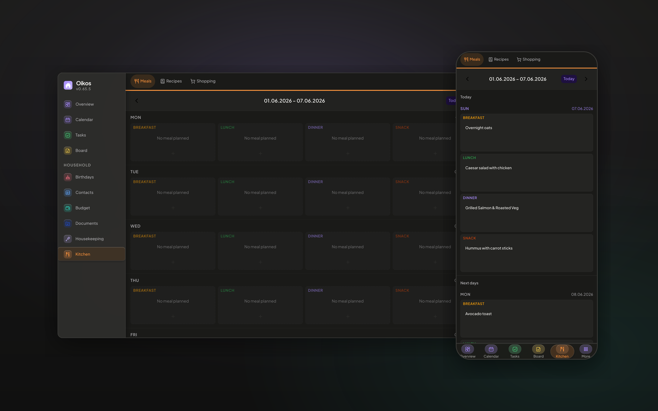The width and height of the screenshot is (658, 411).
Task: Go to next week in the mobile view
Action: tap(586, 79)
